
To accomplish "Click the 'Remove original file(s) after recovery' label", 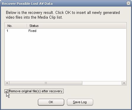I will tap(36, 91).
